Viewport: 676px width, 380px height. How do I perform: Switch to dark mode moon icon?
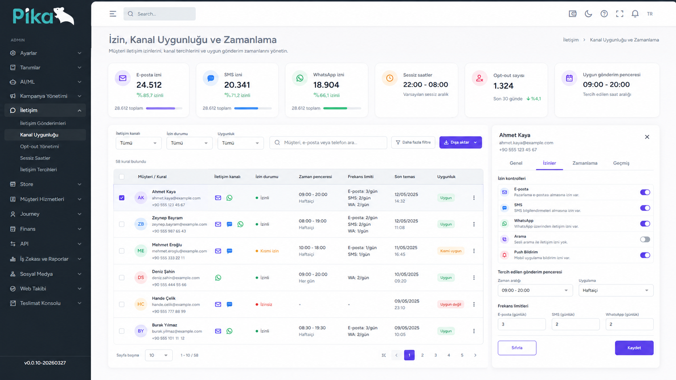pyautogui.click(x=588, y=14)
